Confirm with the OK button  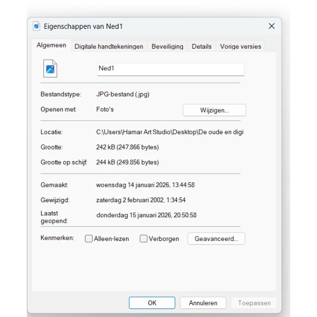(152, 303)
